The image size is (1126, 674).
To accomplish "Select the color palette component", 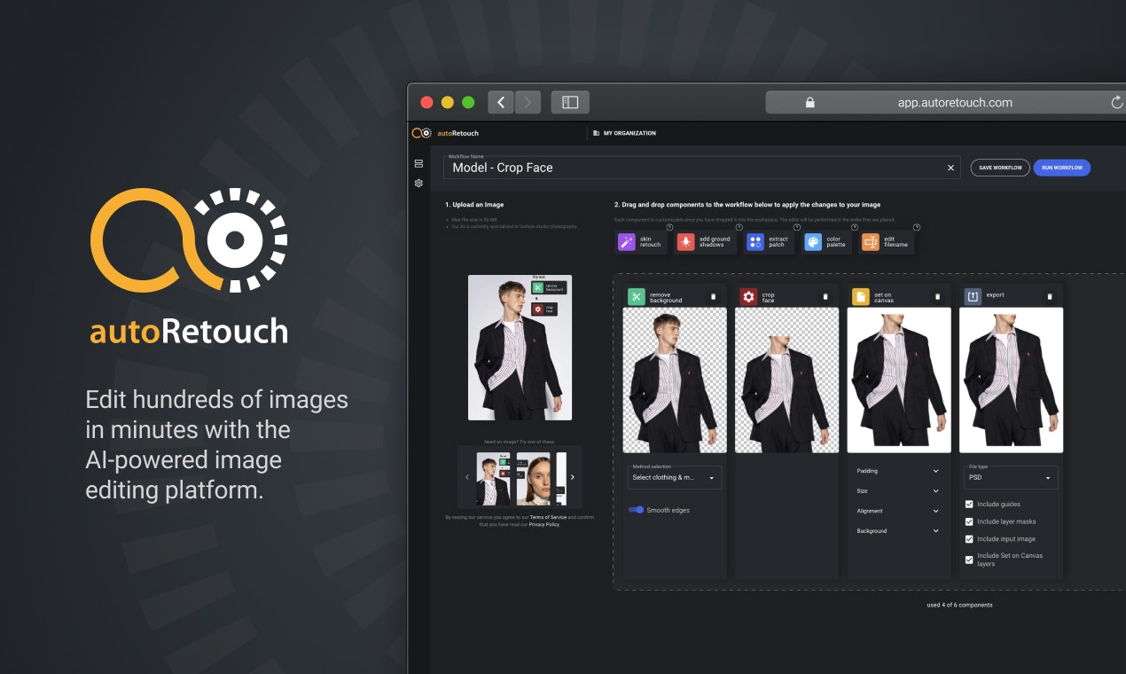I will [827, 240].
